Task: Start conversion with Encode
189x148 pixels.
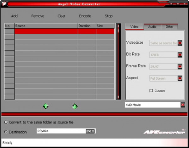Action: click(85, 16)
